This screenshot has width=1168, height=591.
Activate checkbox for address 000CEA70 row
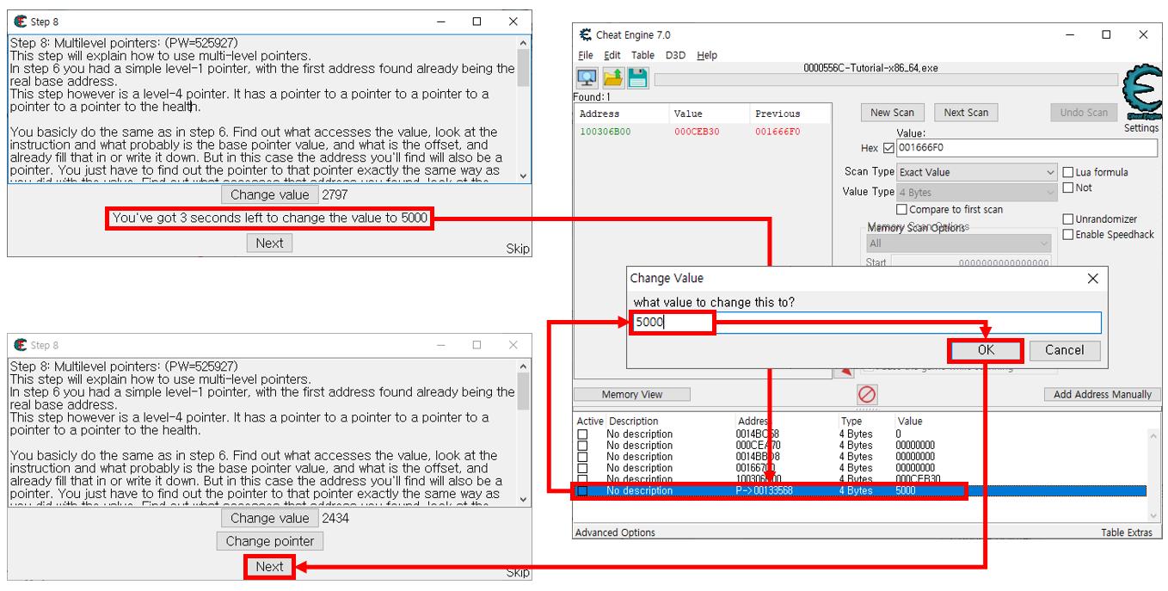[582, 446]
